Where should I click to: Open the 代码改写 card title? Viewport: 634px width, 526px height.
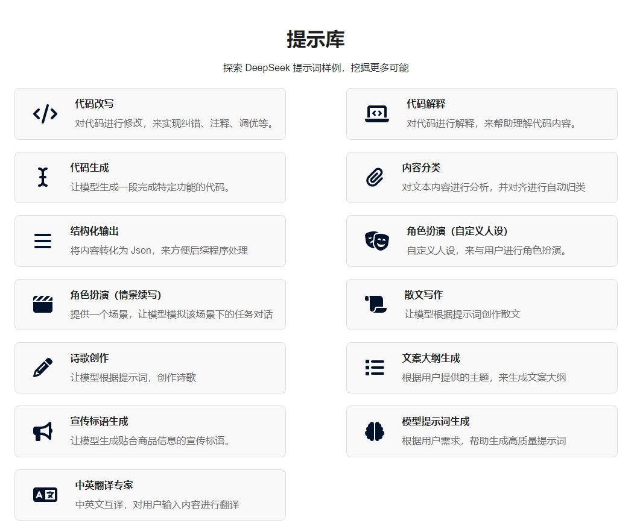coord(90,104)
